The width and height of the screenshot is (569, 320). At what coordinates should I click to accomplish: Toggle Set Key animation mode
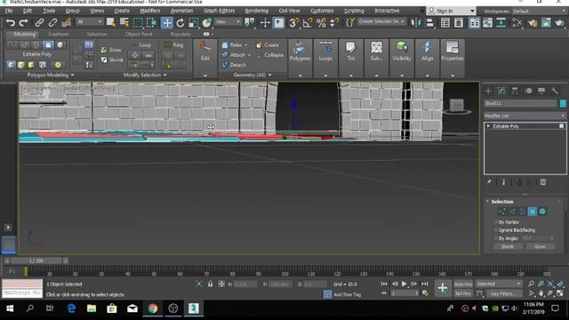pyautogui.click(x=463, y=293)
